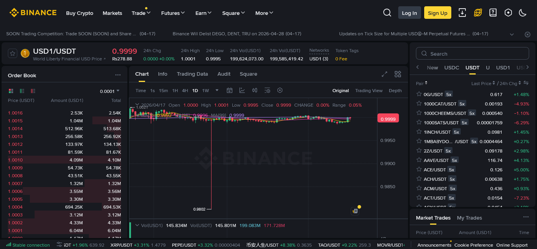
Task: Open the language globe icon
Action: pyautogui.click(x=478, y=13)
